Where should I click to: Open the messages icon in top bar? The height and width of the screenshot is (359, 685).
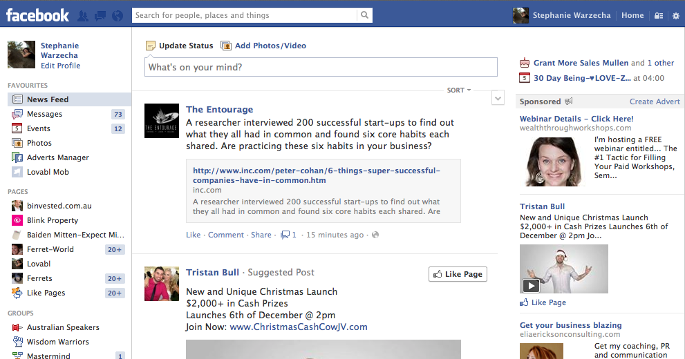click(100, 16)
